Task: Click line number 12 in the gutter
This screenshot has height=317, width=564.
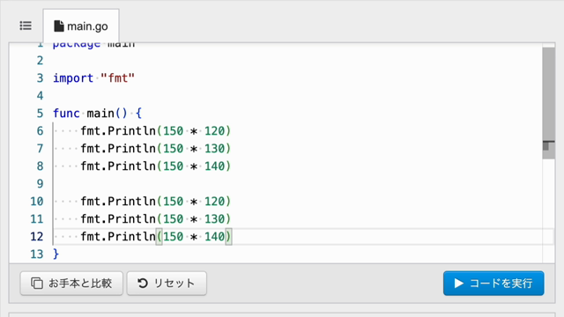Action: pyautogui.click(x=37, y=237)
